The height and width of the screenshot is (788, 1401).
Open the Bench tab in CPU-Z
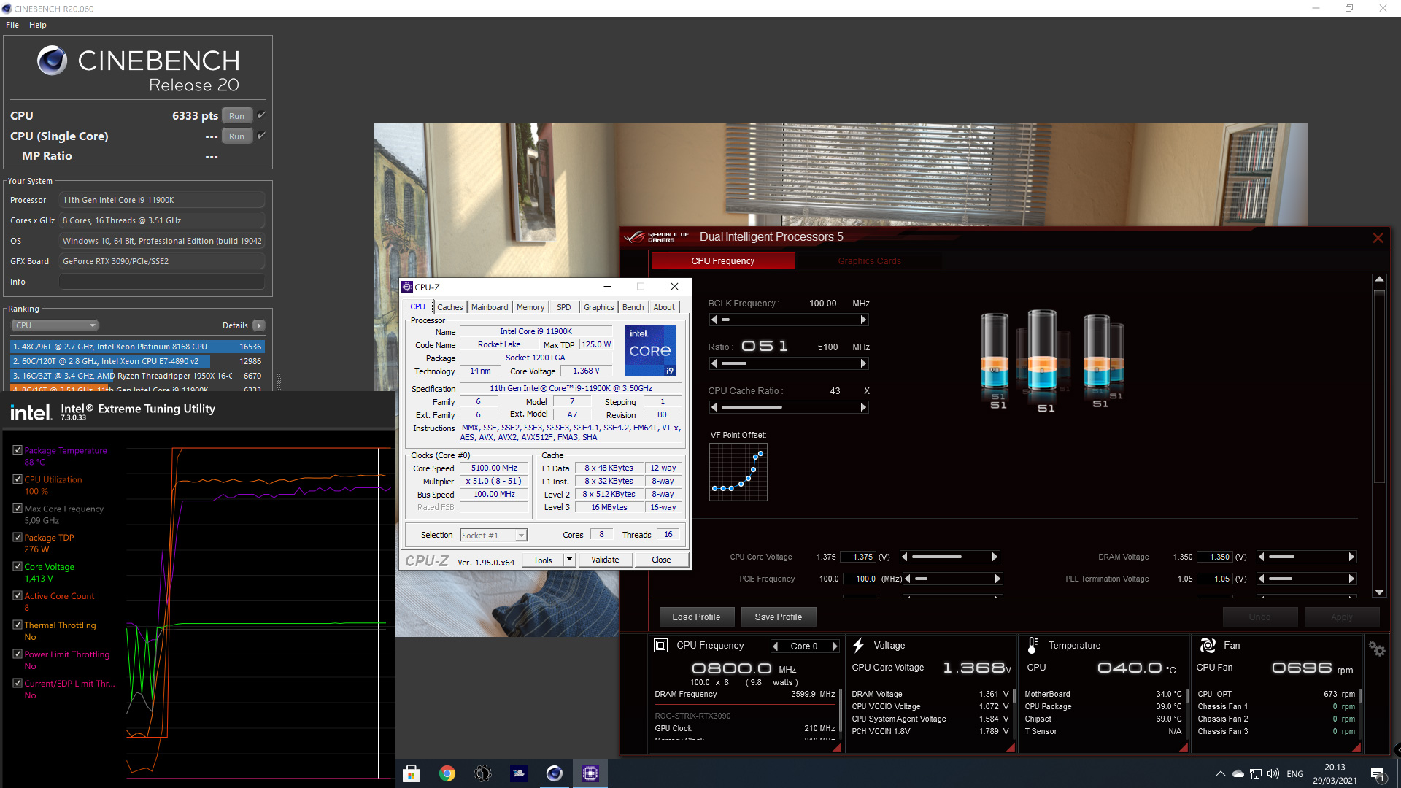(x=633, y=307)
